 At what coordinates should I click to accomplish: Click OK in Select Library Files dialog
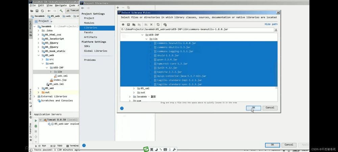254,108
